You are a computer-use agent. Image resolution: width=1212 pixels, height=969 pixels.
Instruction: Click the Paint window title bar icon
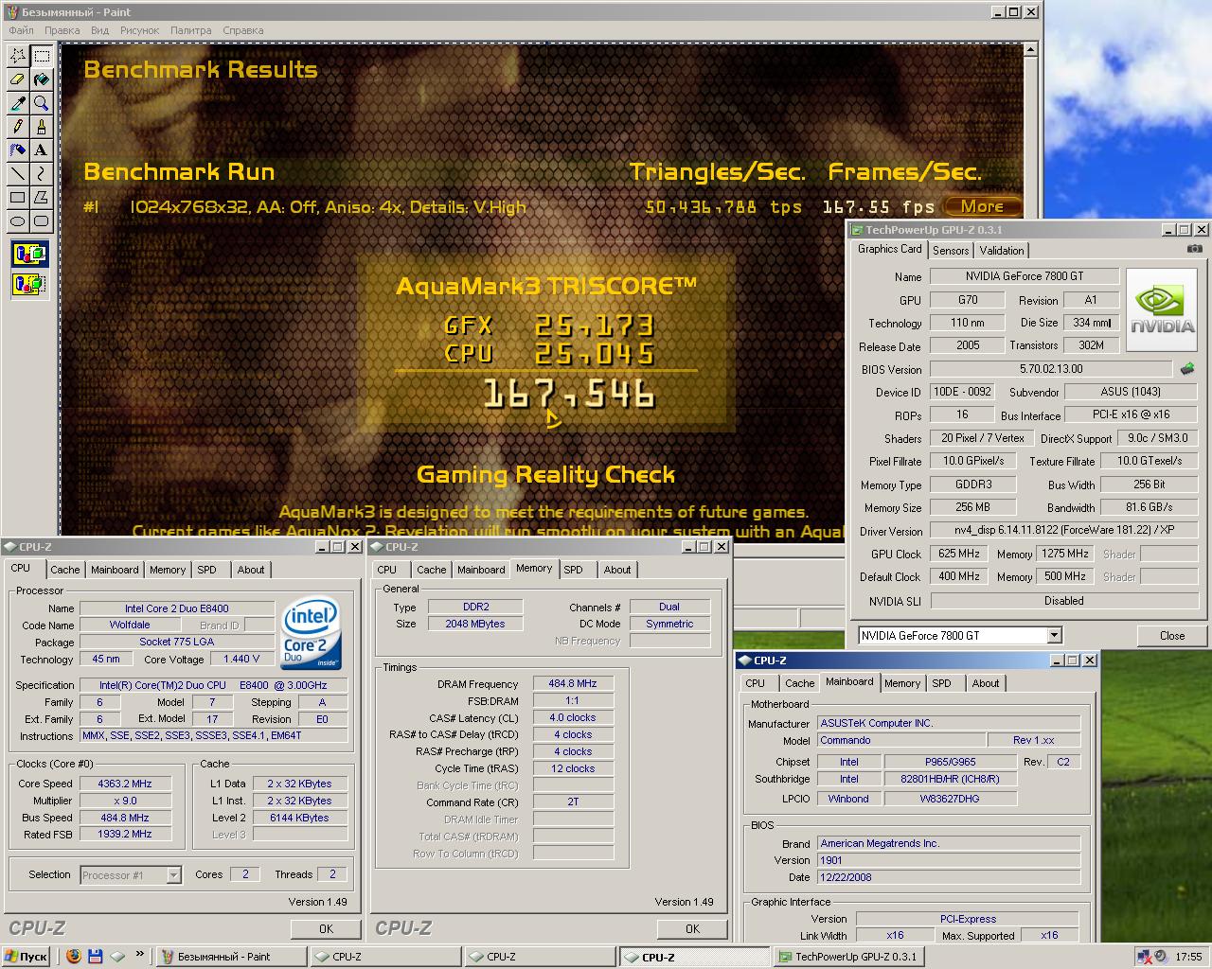click(x=10, y=12)
